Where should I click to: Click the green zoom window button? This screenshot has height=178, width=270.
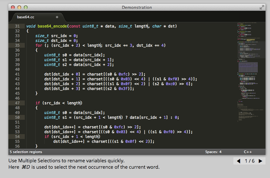(x=26, y=7)
